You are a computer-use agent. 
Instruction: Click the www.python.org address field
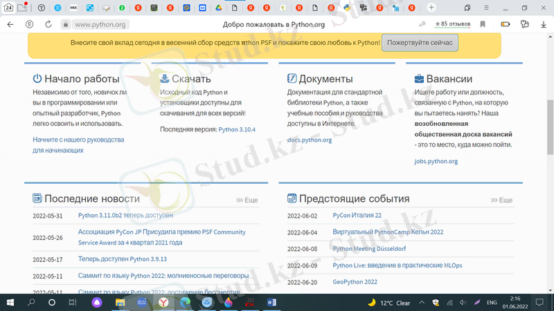tap(100, 24)
